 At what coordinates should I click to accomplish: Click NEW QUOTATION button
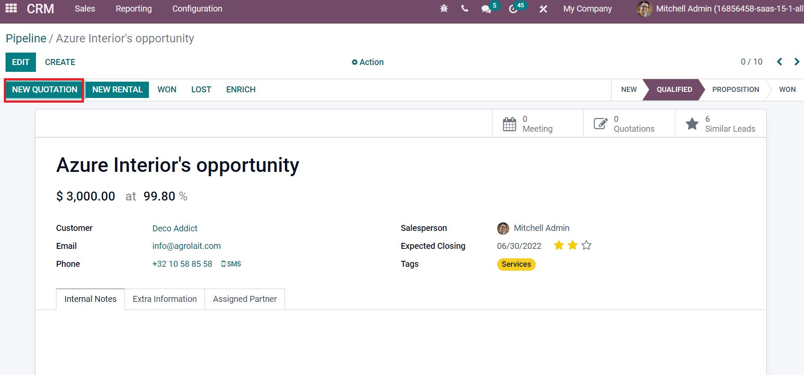(45, 90)
